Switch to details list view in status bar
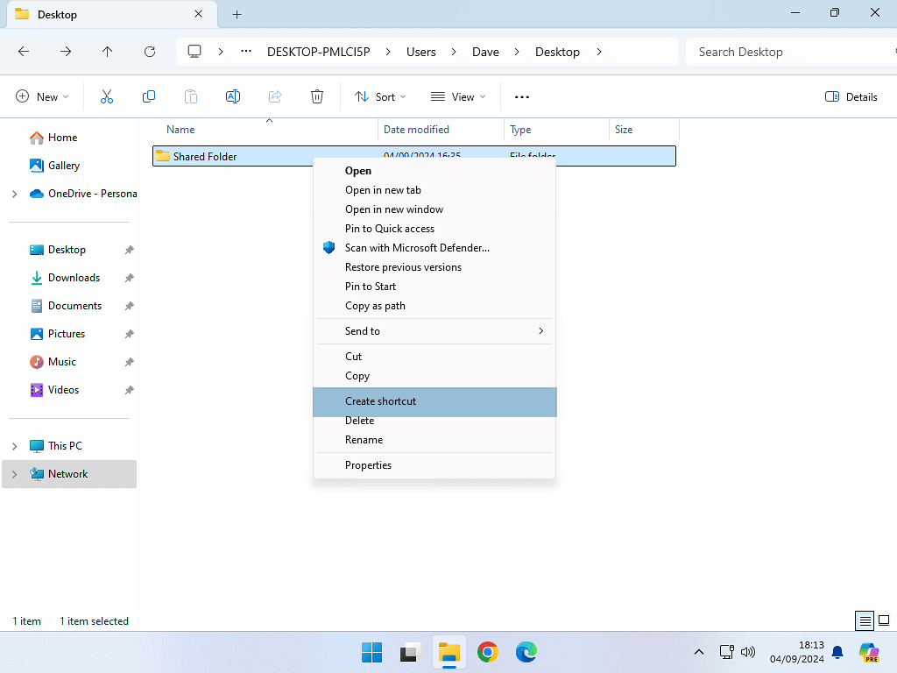 tap(865, 621)
